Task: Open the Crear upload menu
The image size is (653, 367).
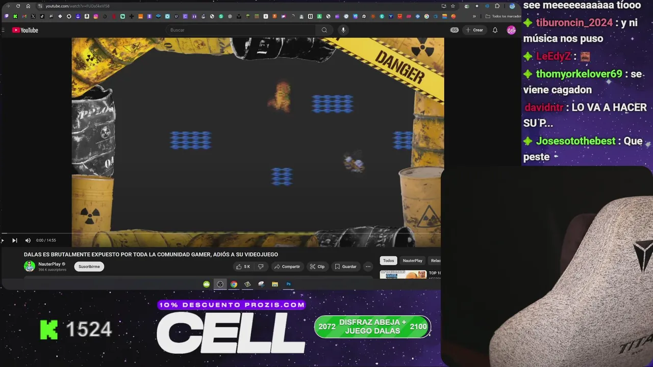Action: click(474, 30)
